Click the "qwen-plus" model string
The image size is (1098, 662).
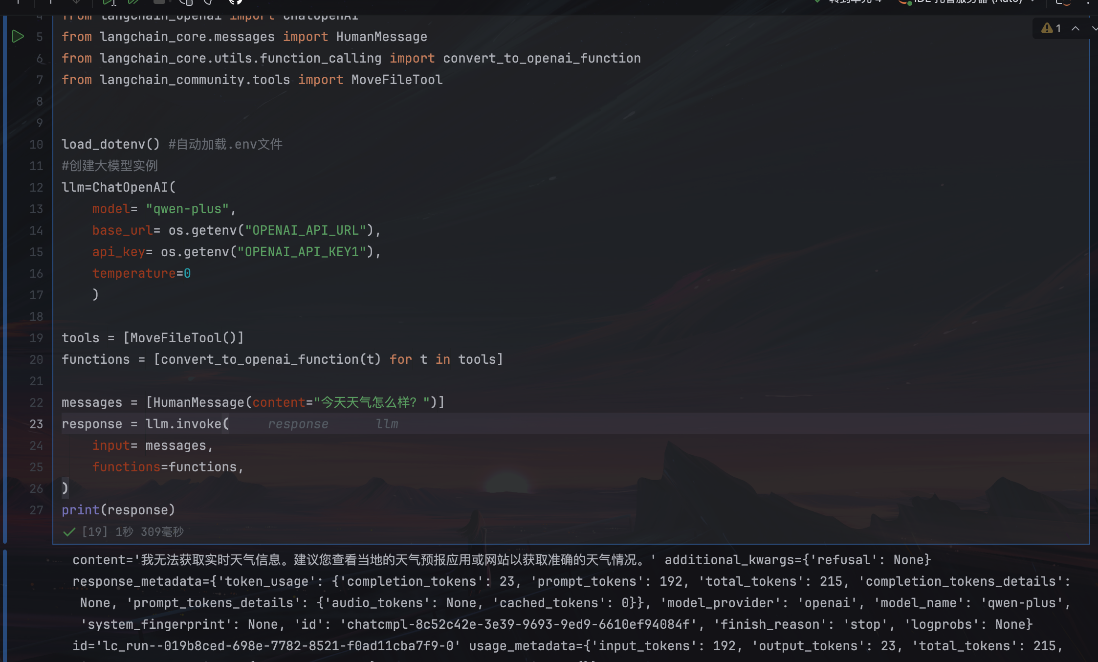[187, 209]
